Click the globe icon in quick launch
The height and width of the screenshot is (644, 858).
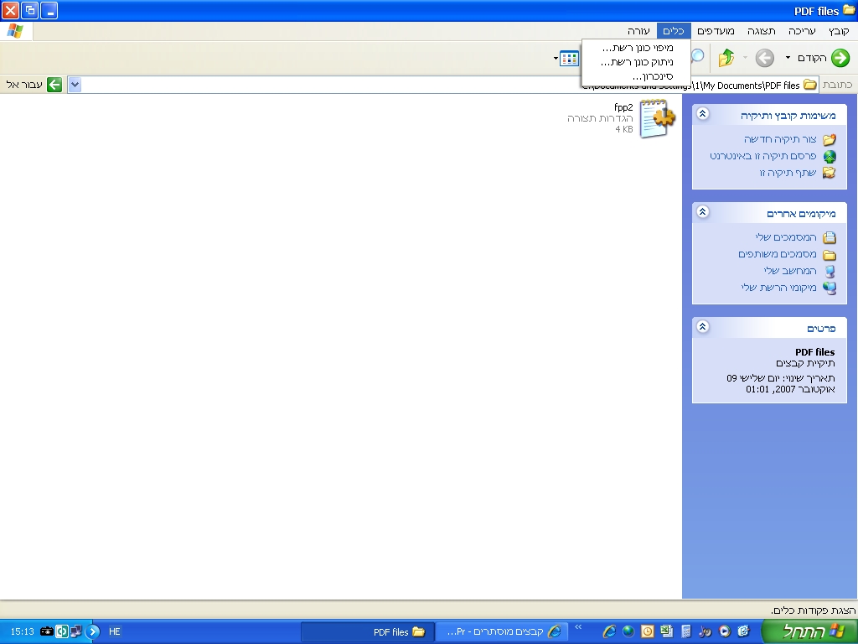628,631
